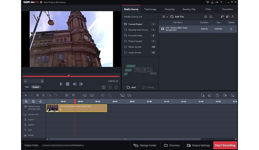
Task: Click the speaker volume icon in timeline toolbar
Action: tap(103, 95)
